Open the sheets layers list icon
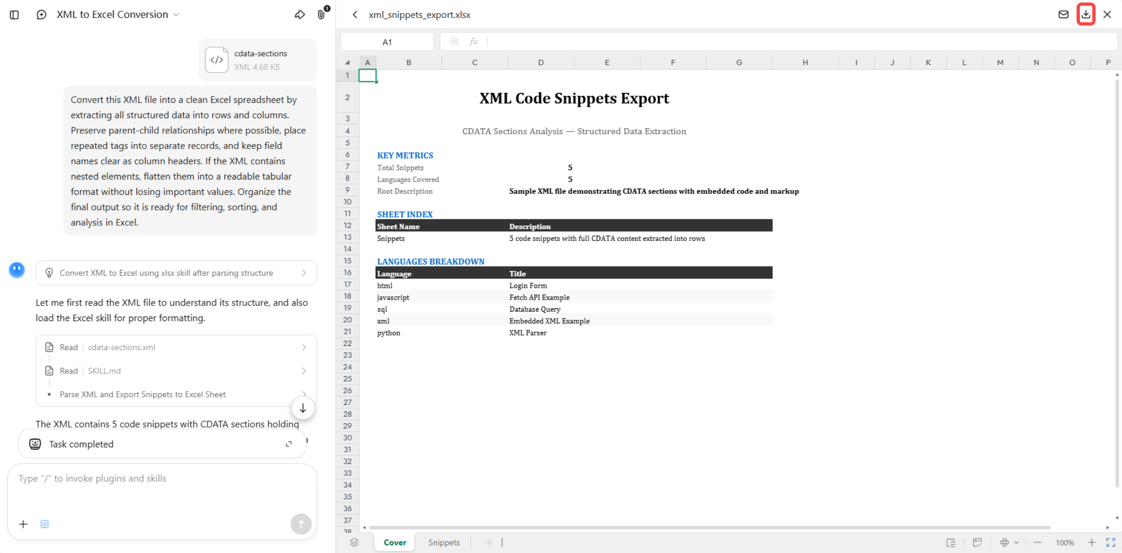The height and width of the screenshot is (553, 1122). [354, 543]
